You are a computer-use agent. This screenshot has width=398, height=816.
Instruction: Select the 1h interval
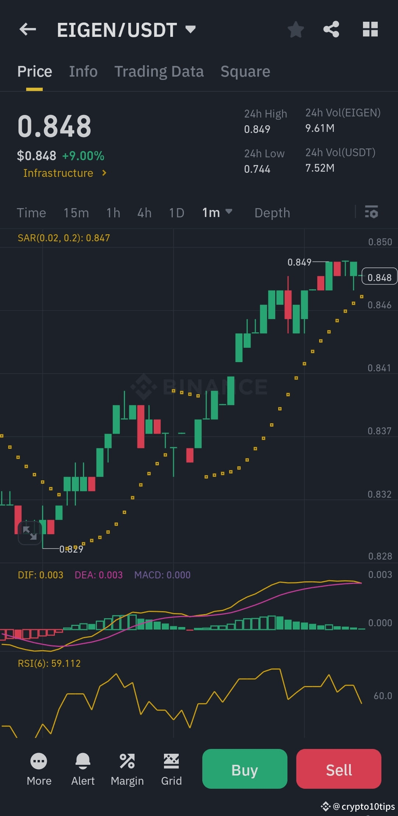[114, 213]
